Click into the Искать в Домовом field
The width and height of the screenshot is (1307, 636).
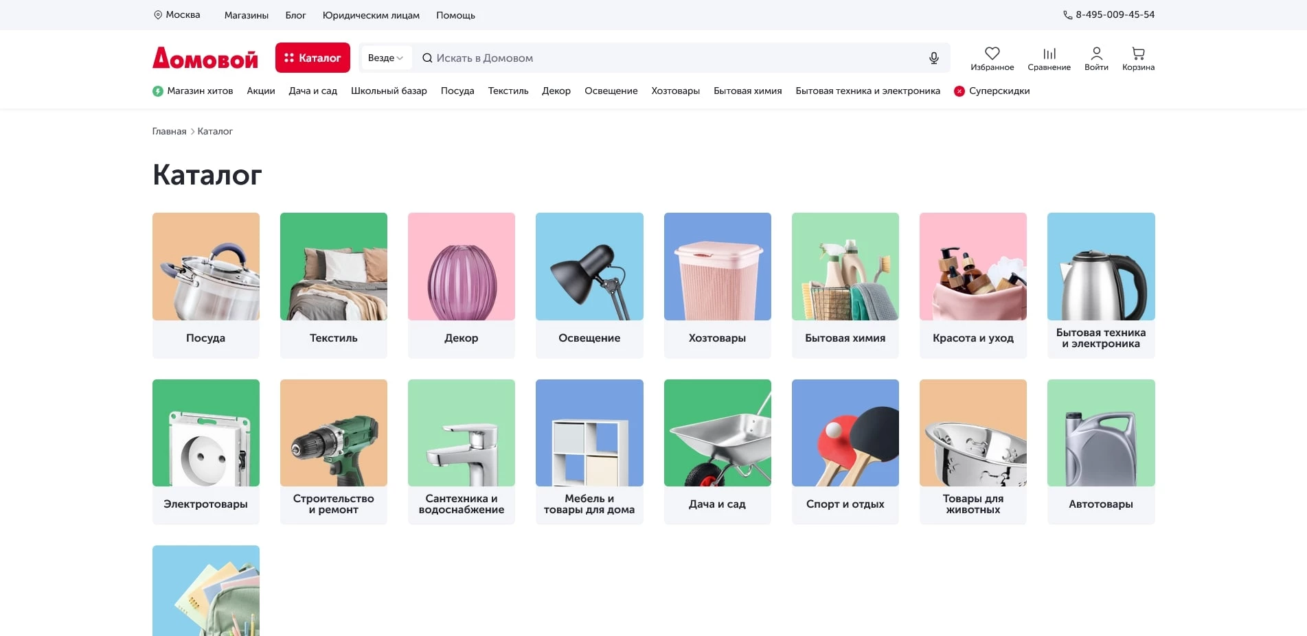(x=666, y=58)
